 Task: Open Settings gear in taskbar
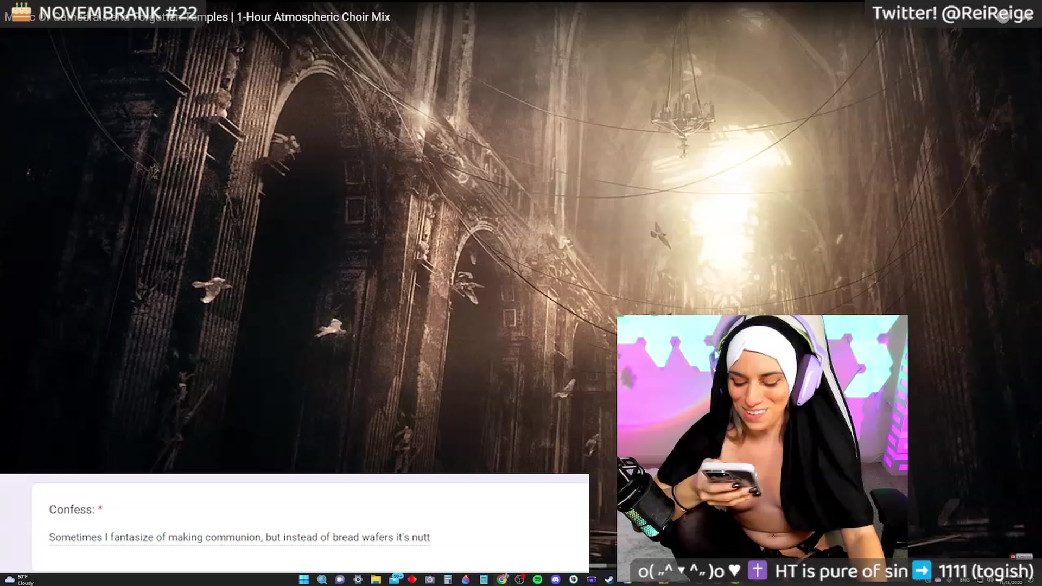358,579
